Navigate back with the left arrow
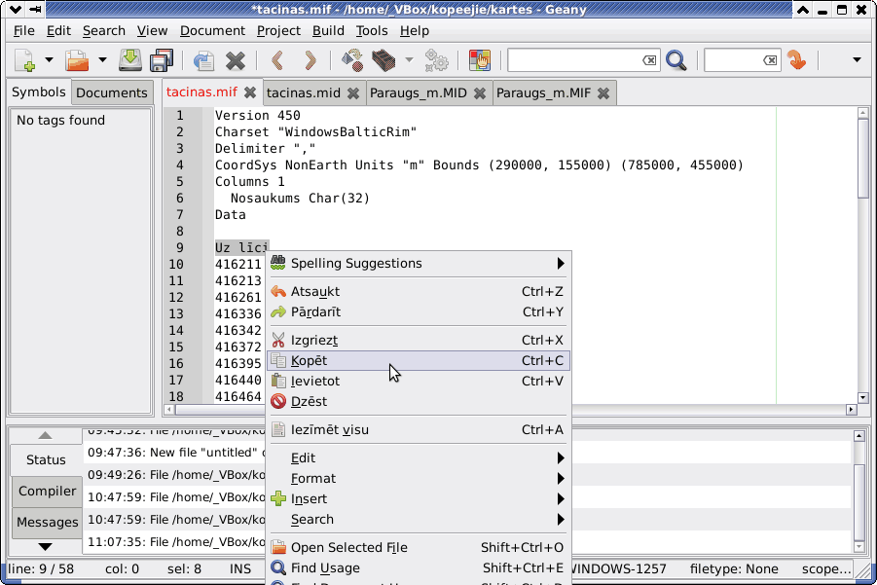This screenshot has height=585, width=877. [278, 59]
